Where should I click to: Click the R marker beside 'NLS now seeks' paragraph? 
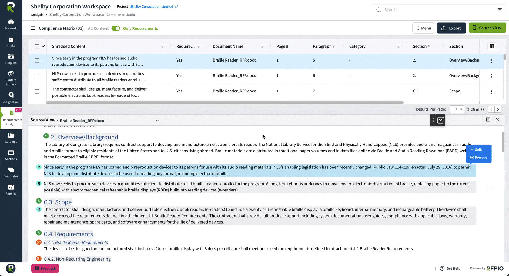coord(39,183)
